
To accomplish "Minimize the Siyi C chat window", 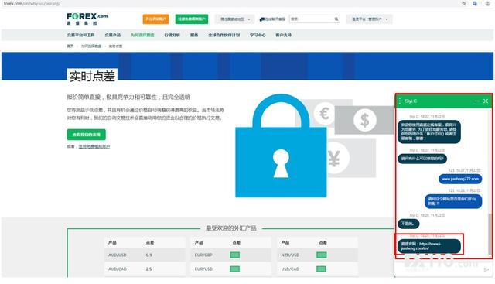I will point(477,101).
